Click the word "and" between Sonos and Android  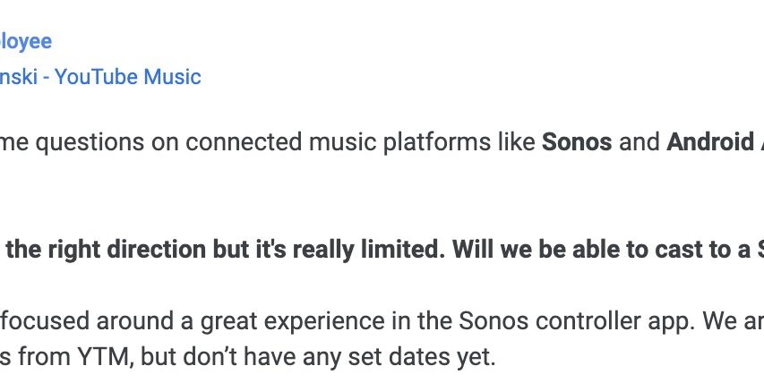[640, 142]
